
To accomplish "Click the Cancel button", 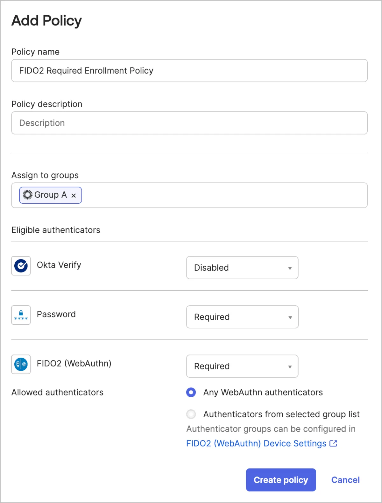I will coord(345,480).
